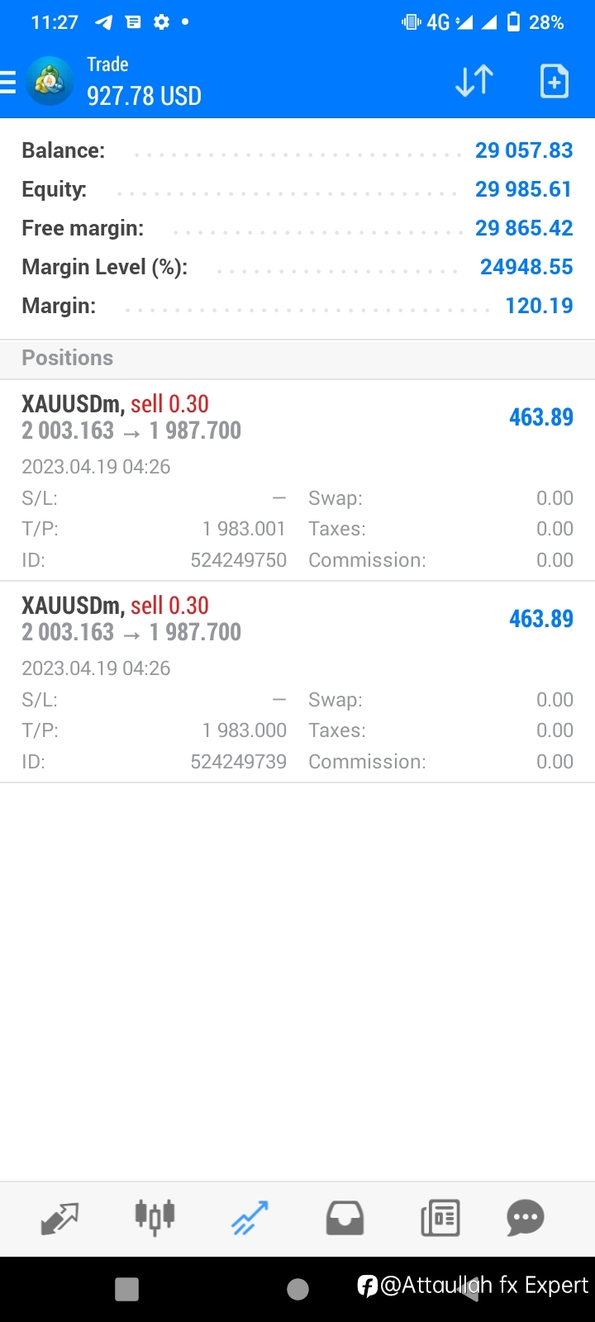
Task: Open the hamburger menu beside the MetaTrader logo
Action: (x=8, y=82)
